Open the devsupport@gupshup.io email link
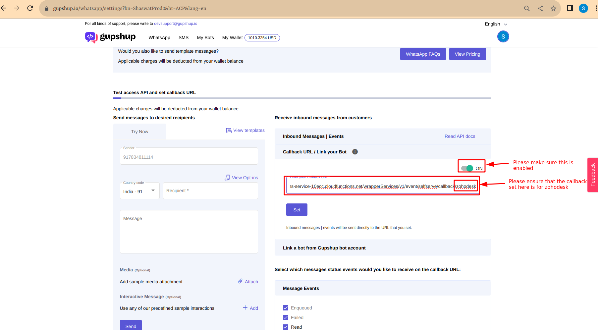 176,24
